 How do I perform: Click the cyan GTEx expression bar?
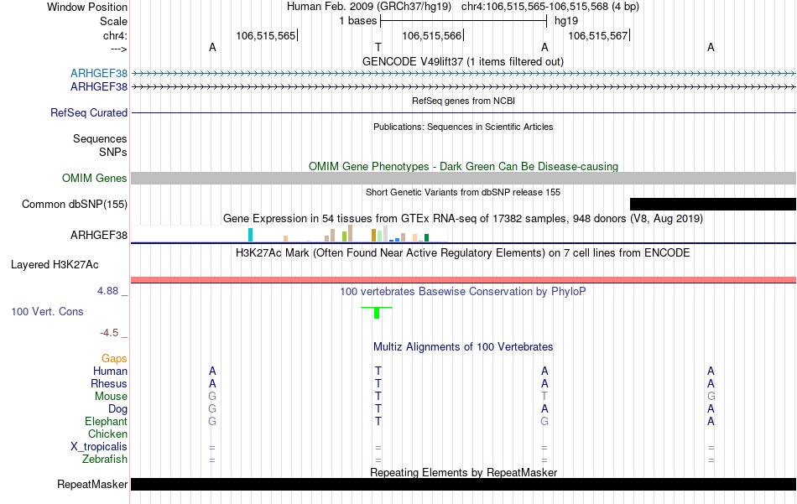click(250, 235)
